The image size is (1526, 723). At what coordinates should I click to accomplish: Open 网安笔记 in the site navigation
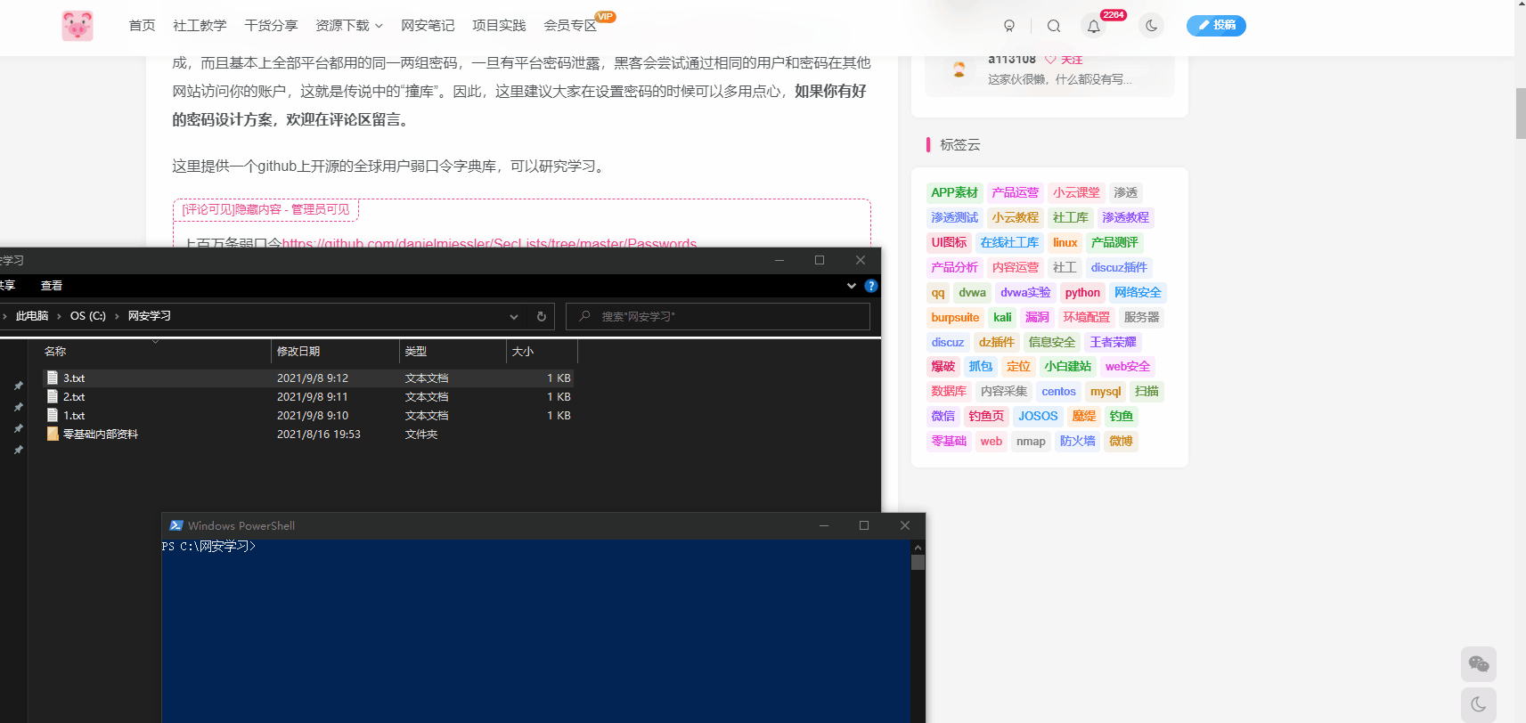pyautogui.click(x=428, y=26)
